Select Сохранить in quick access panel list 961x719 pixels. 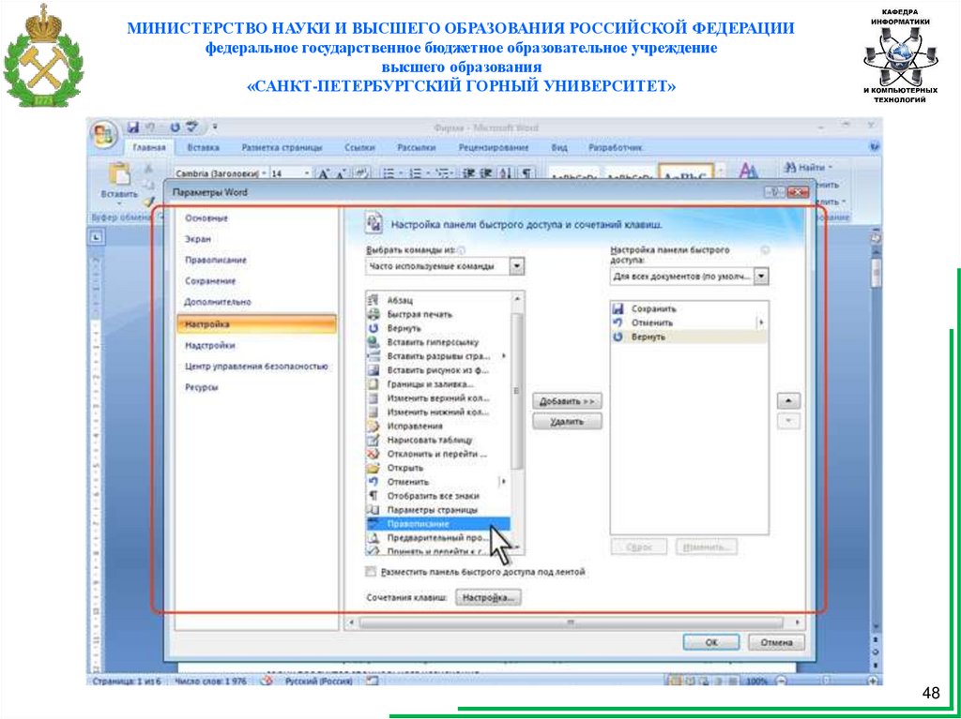[x=689, y=309]
